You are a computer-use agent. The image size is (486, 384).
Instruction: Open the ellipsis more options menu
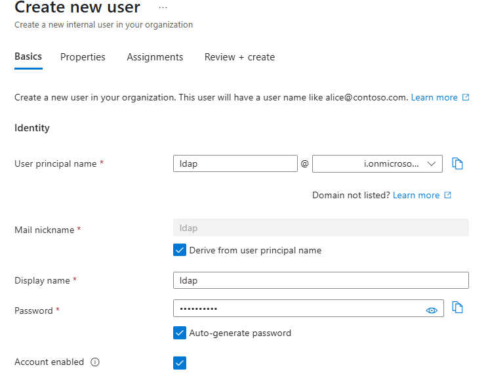pyautogui.click(x=163, y=8)
